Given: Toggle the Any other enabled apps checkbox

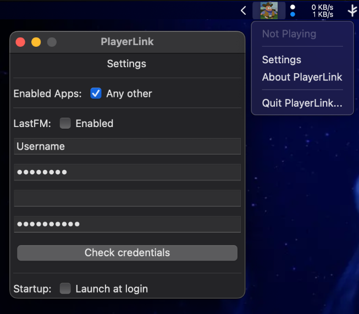Looking at the screenshot, I should [96, 93].
